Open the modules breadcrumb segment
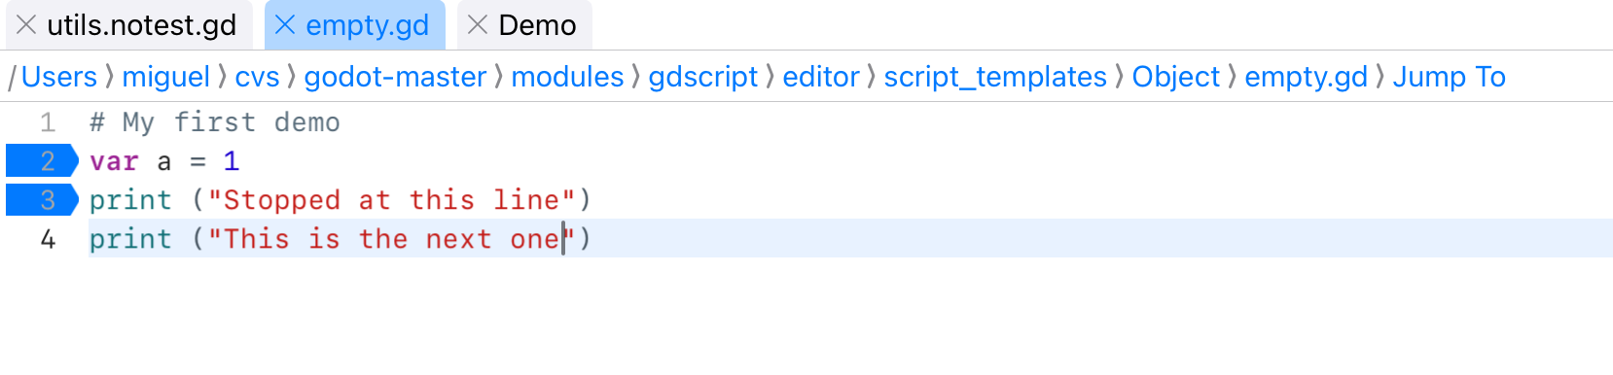Image resolution: width=1613 pixels, height=375 pixels. (567, 77)
